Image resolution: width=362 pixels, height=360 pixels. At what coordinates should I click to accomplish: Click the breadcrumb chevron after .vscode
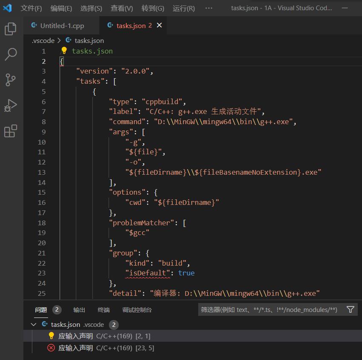(x=59, y=40)
